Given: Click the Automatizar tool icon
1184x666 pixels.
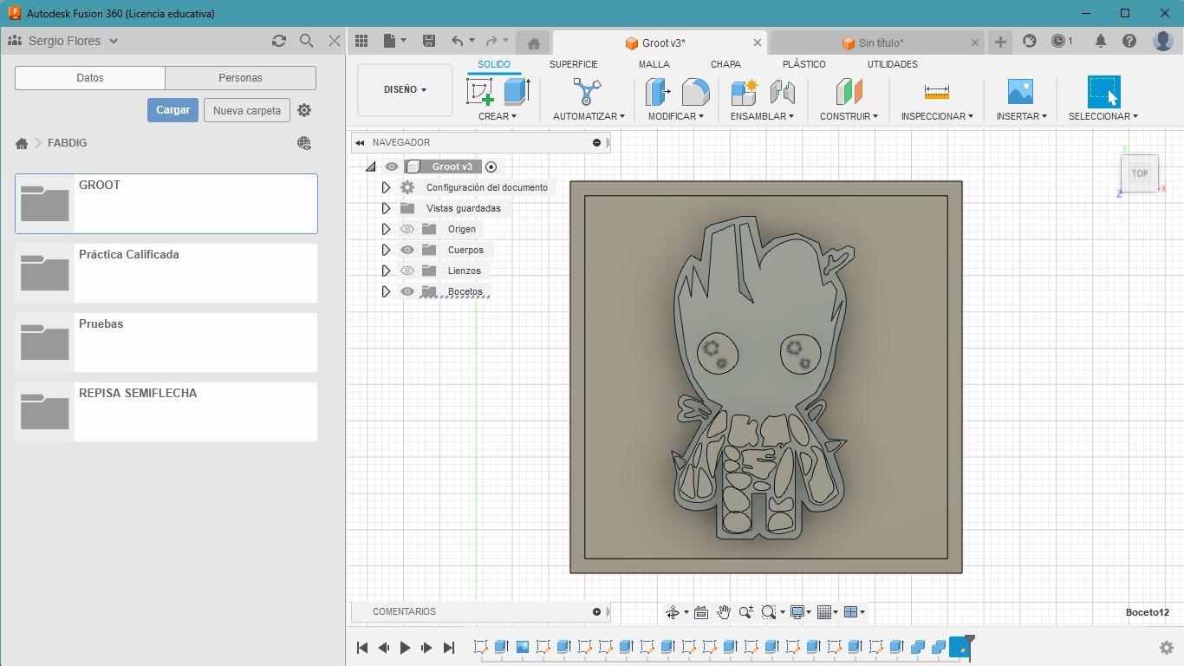Looking at the screenshot, I should [587, 92].
